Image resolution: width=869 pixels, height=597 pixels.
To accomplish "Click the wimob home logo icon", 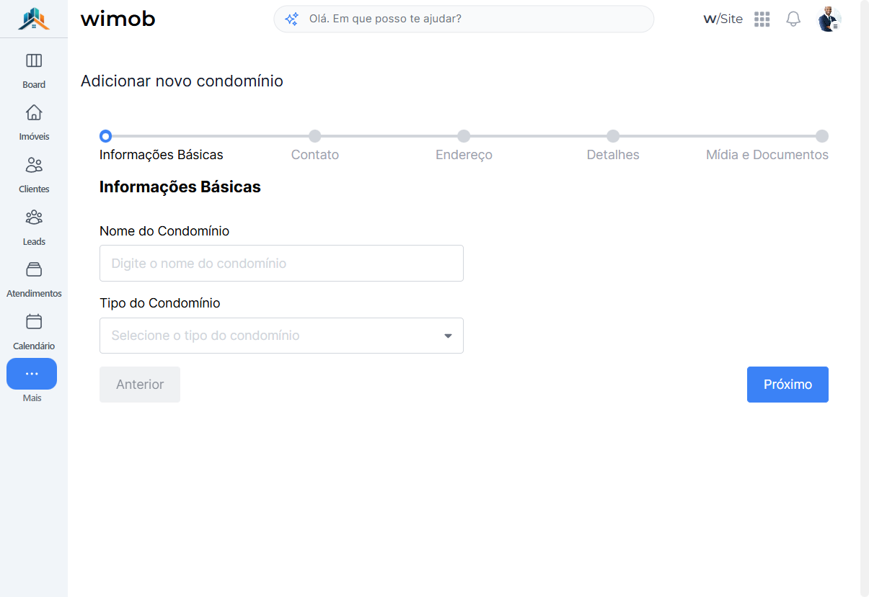I will point(34,19).
